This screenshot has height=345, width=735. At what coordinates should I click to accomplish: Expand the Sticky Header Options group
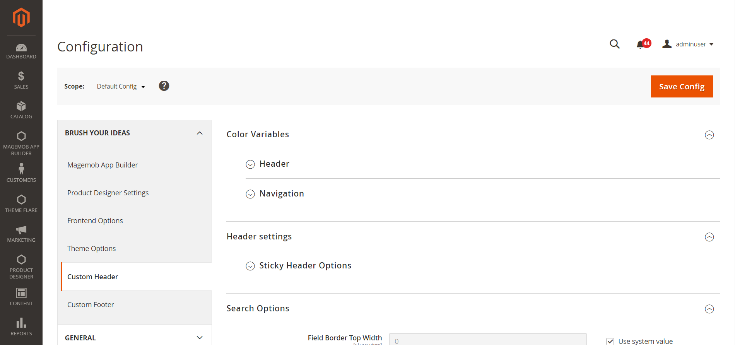click(x=305, y=266)
